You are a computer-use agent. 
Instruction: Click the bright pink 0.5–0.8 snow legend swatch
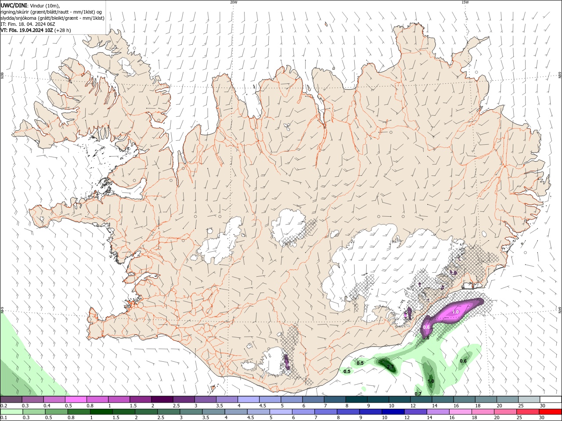point(76,400)
